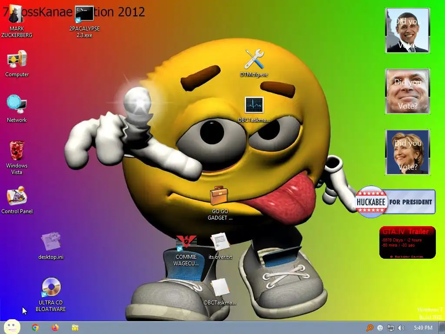Click the orange magnifier tray icon
445x334 pixels.
pos(369,328)
